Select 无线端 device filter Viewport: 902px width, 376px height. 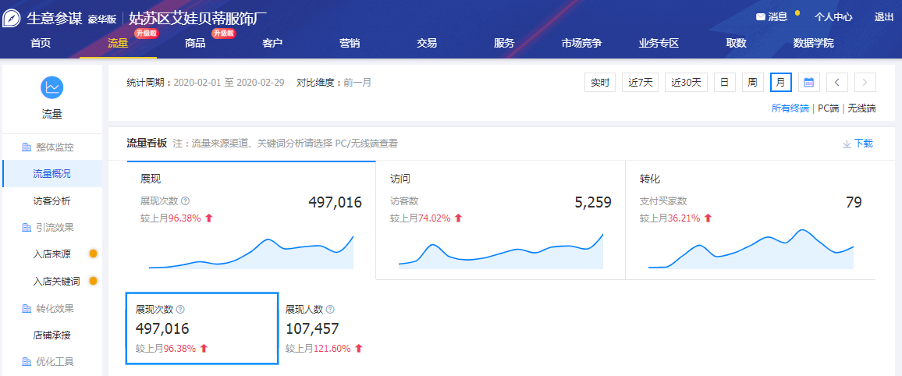click(861, 108)
